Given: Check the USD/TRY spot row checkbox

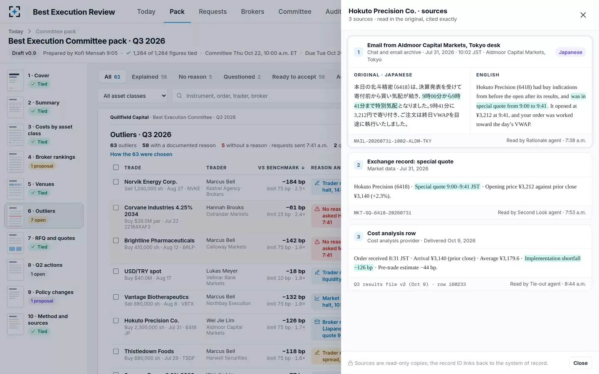Looking at the screenshot, I should point(116,271).
